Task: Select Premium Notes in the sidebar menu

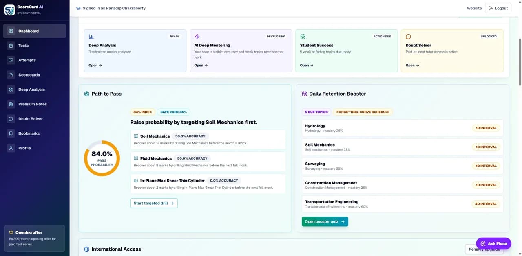Action: point(35,104)
